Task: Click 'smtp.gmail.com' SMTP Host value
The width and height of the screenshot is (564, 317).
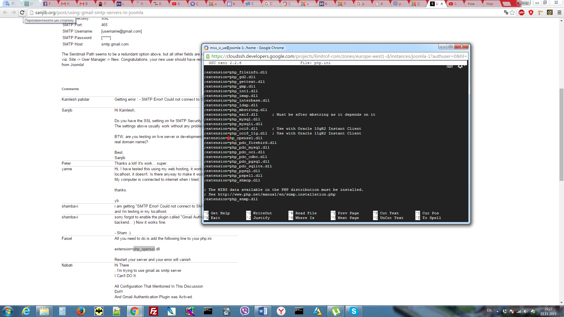Action: pos(115,44)
